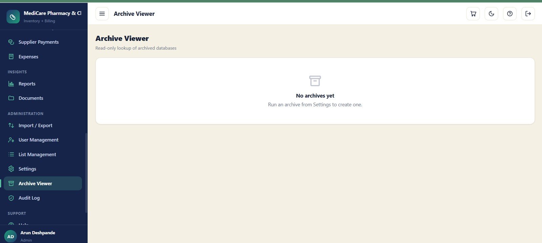Go to Settings in the Administration section
This screenshot has height=243, width=542.
pyautogui.click(x=43, y=169)
